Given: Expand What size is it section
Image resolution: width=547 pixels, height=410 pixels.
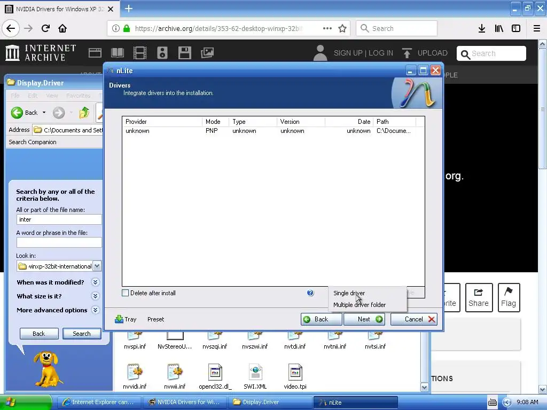Looking at the screenshot, I should [95, 296].
